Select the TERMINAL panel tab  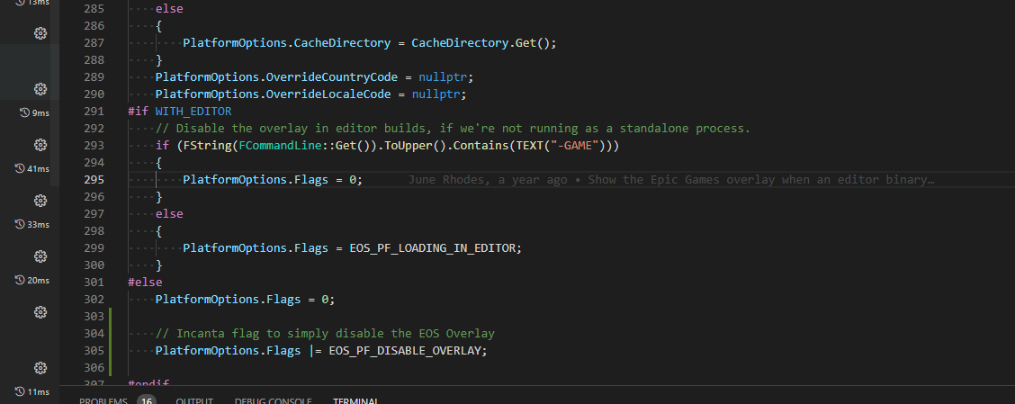355,400
